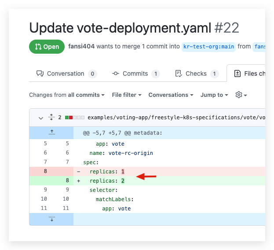Click the fansi404 author link
This screenshot has height=250, width=274.
tap(82, 46)
